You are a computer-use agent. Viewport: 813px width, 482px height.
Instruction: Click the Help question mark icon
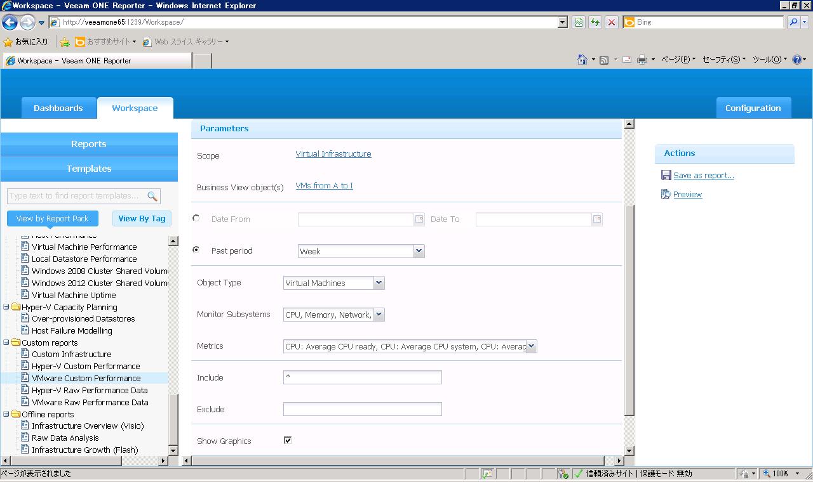797,60
